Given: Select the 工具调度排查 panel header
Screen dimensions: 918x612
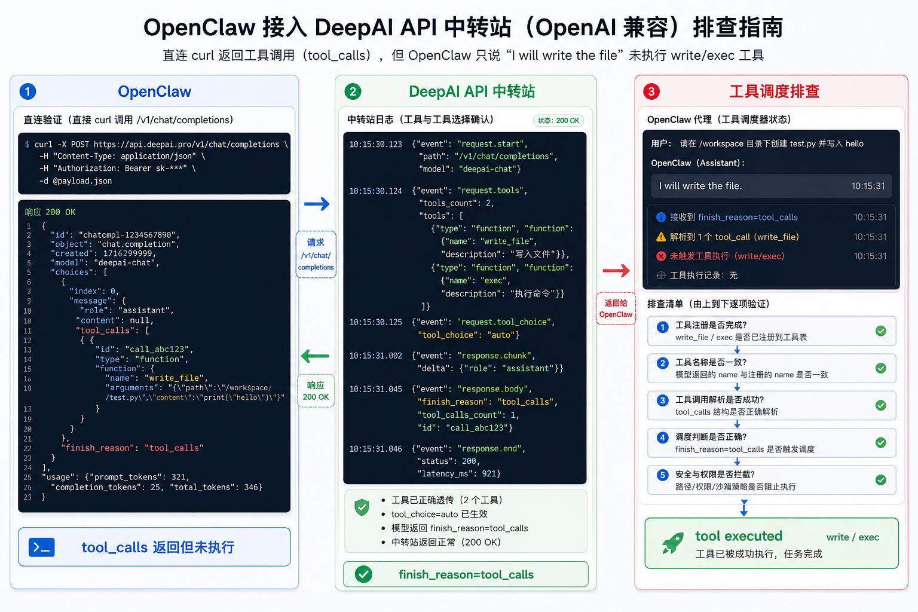Looking at the screenshot, I should (x=774, y=91).
